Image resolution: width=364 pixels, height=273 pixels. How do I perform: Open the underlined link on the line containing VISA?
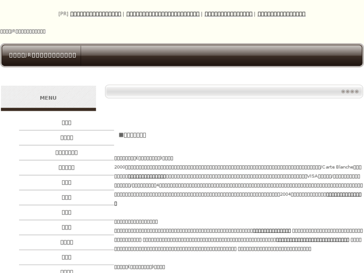pos(147,176)
